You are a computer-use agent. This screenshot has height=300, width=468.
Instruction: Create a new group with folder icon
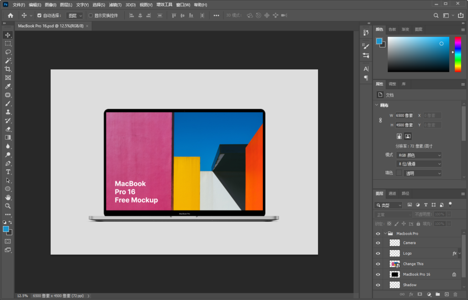[x=437, y=295]
